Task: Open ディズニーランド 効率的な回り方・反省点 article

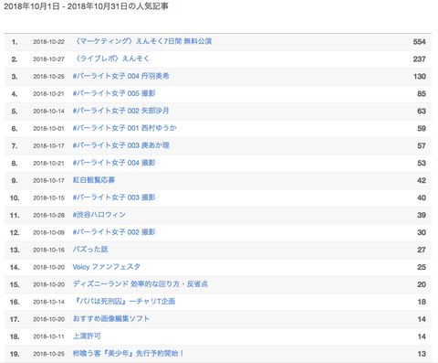Action: pyautogui.click(x=141, y=284)
